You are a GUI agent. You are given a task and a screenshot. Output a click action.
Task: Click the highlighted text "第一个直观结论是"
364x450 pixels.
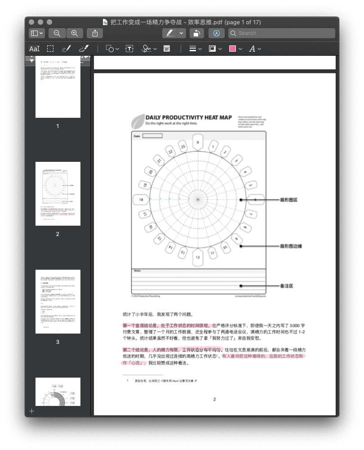tap(140, 325)
